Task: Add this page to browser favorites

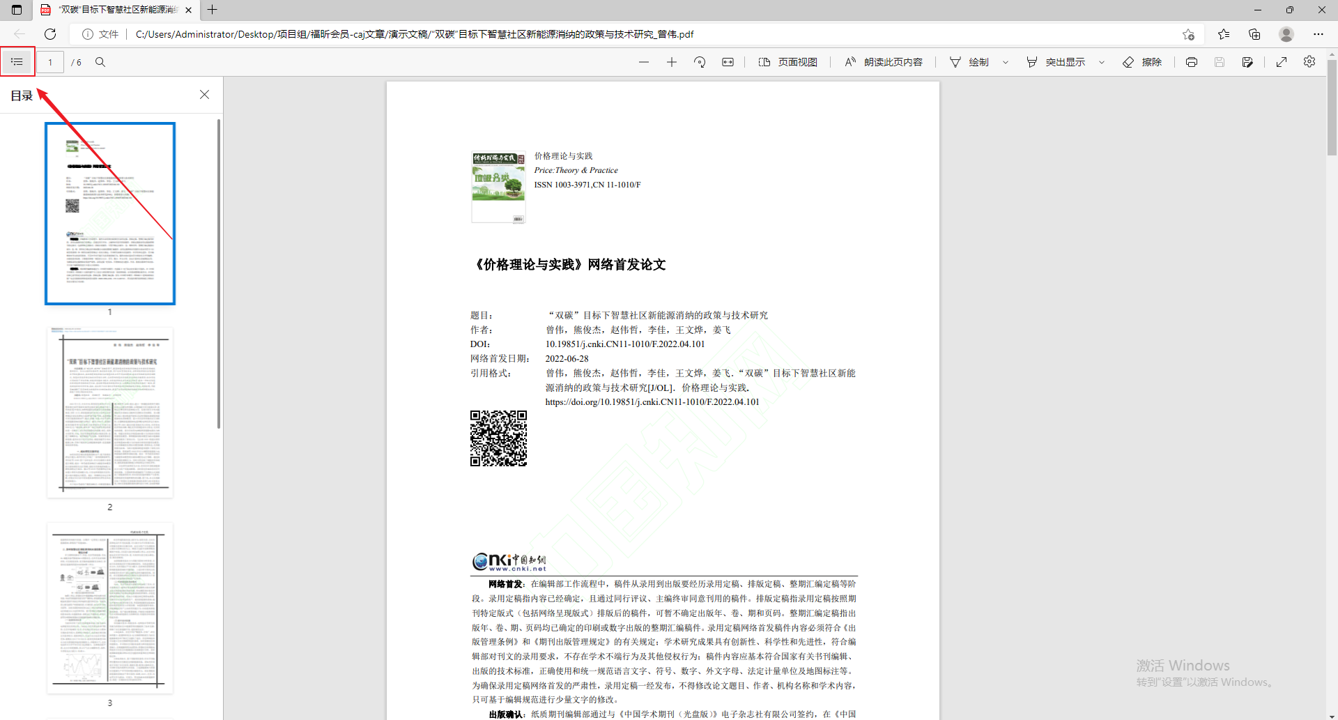Action: 1190,33
